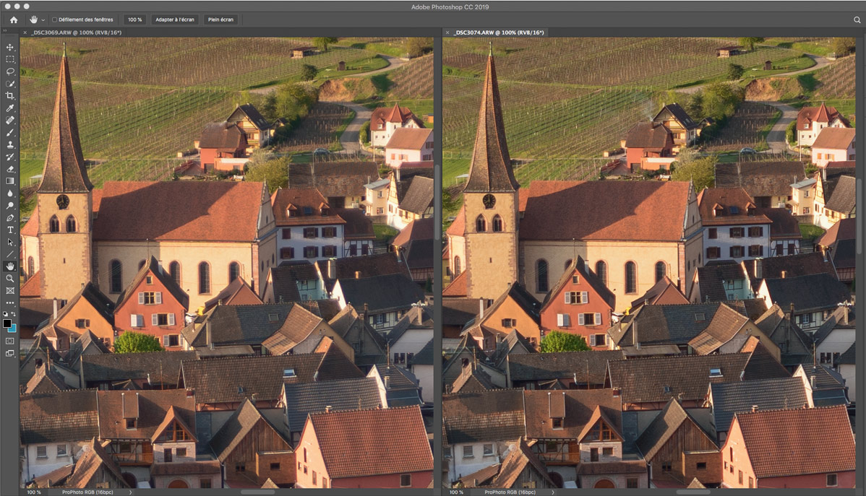Viewport: 866px width, 496px height.
Task: Expand the collapsed toolbar double-arrow
Action: pos(5,31)
